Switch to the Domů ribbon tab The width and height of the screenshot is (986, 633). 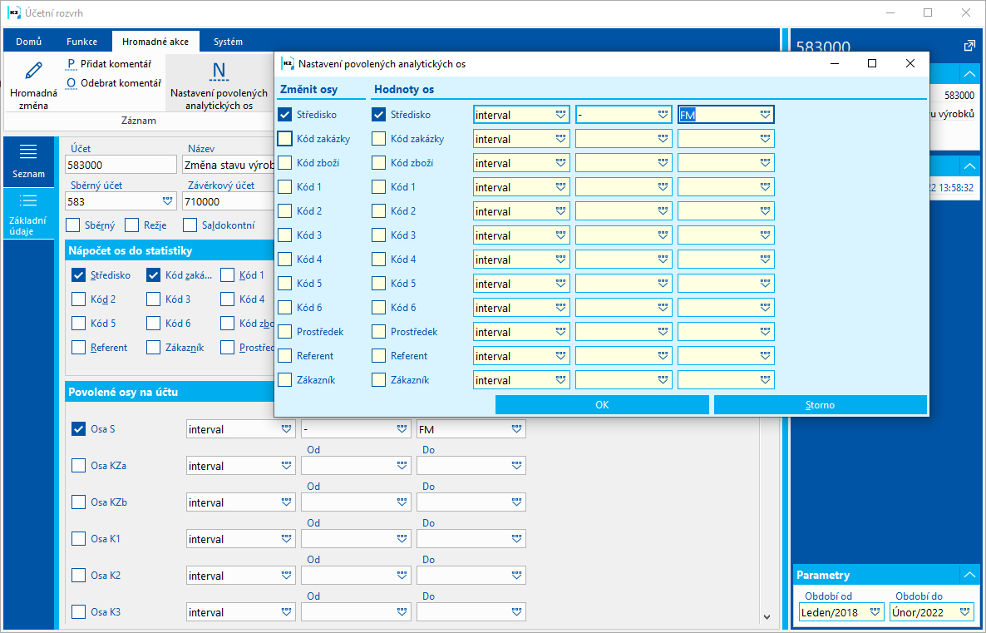point(29,42)
